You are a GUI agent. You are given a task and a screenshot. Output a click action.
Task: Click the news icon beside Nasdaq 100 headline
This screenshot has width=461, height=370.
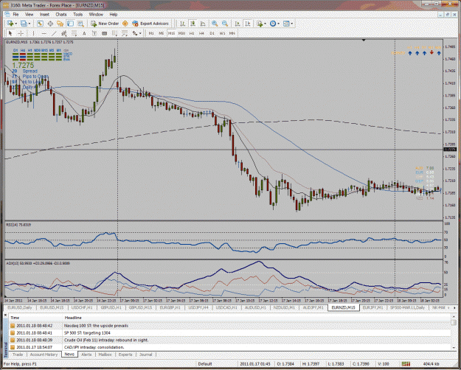pyautogui.click(x=13, y=326)
